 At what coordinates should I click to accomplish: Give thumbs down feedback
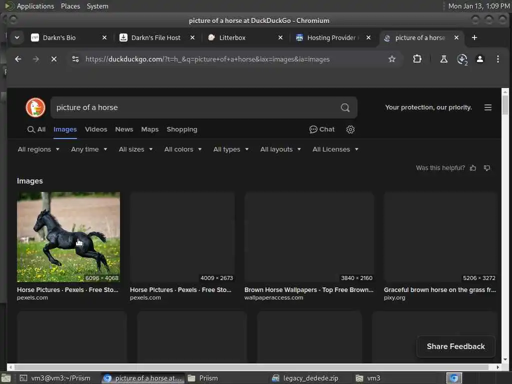(487, 168)
